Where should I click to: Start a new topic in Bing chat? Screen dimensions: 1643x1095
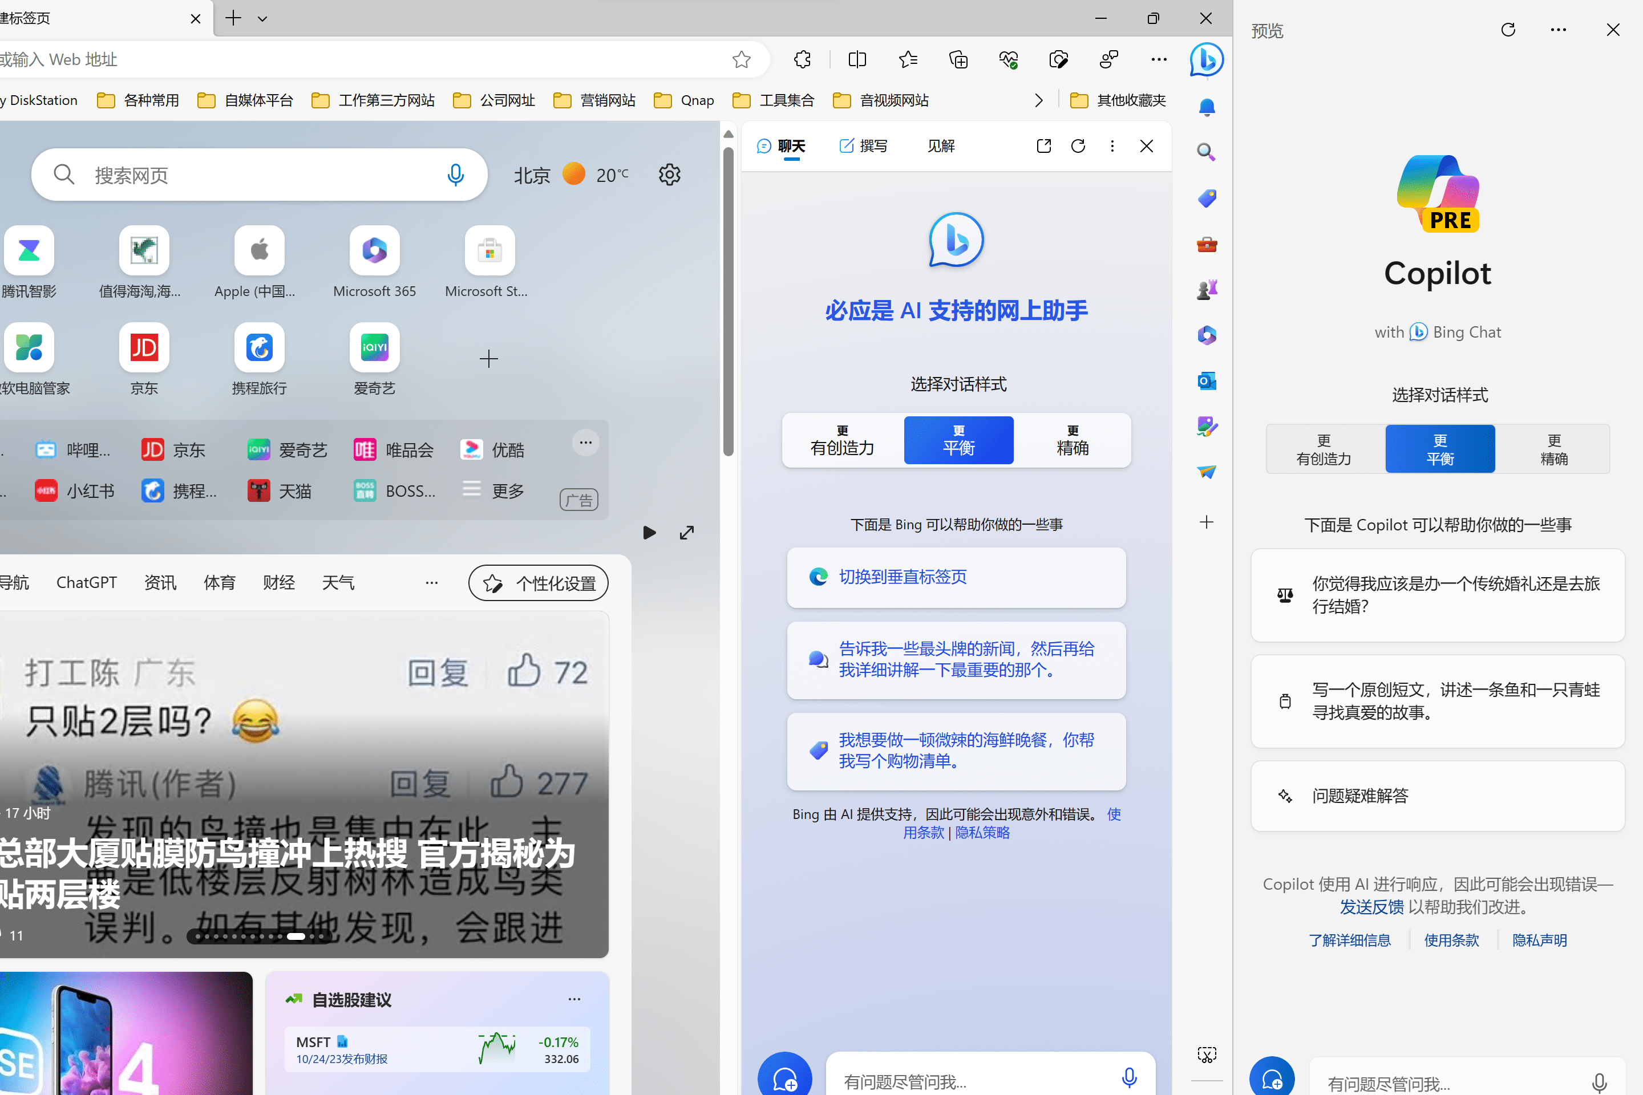tap(784, 1076)
